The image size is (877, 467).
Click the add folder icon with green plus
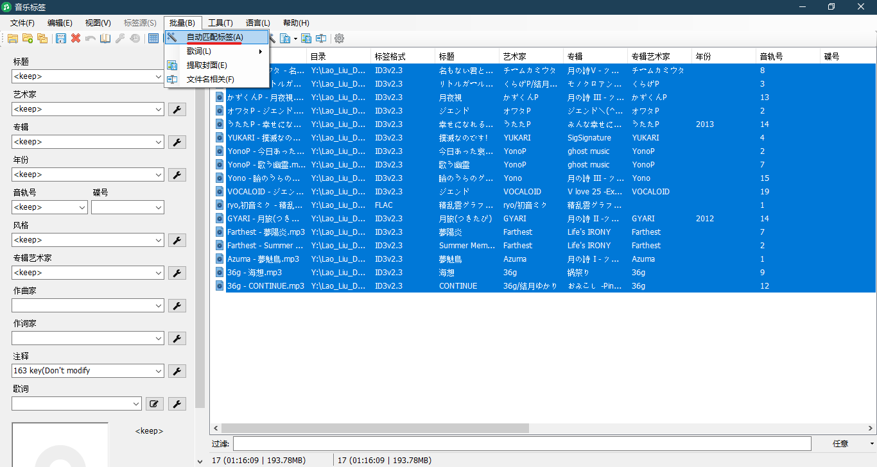coord(28,38)
